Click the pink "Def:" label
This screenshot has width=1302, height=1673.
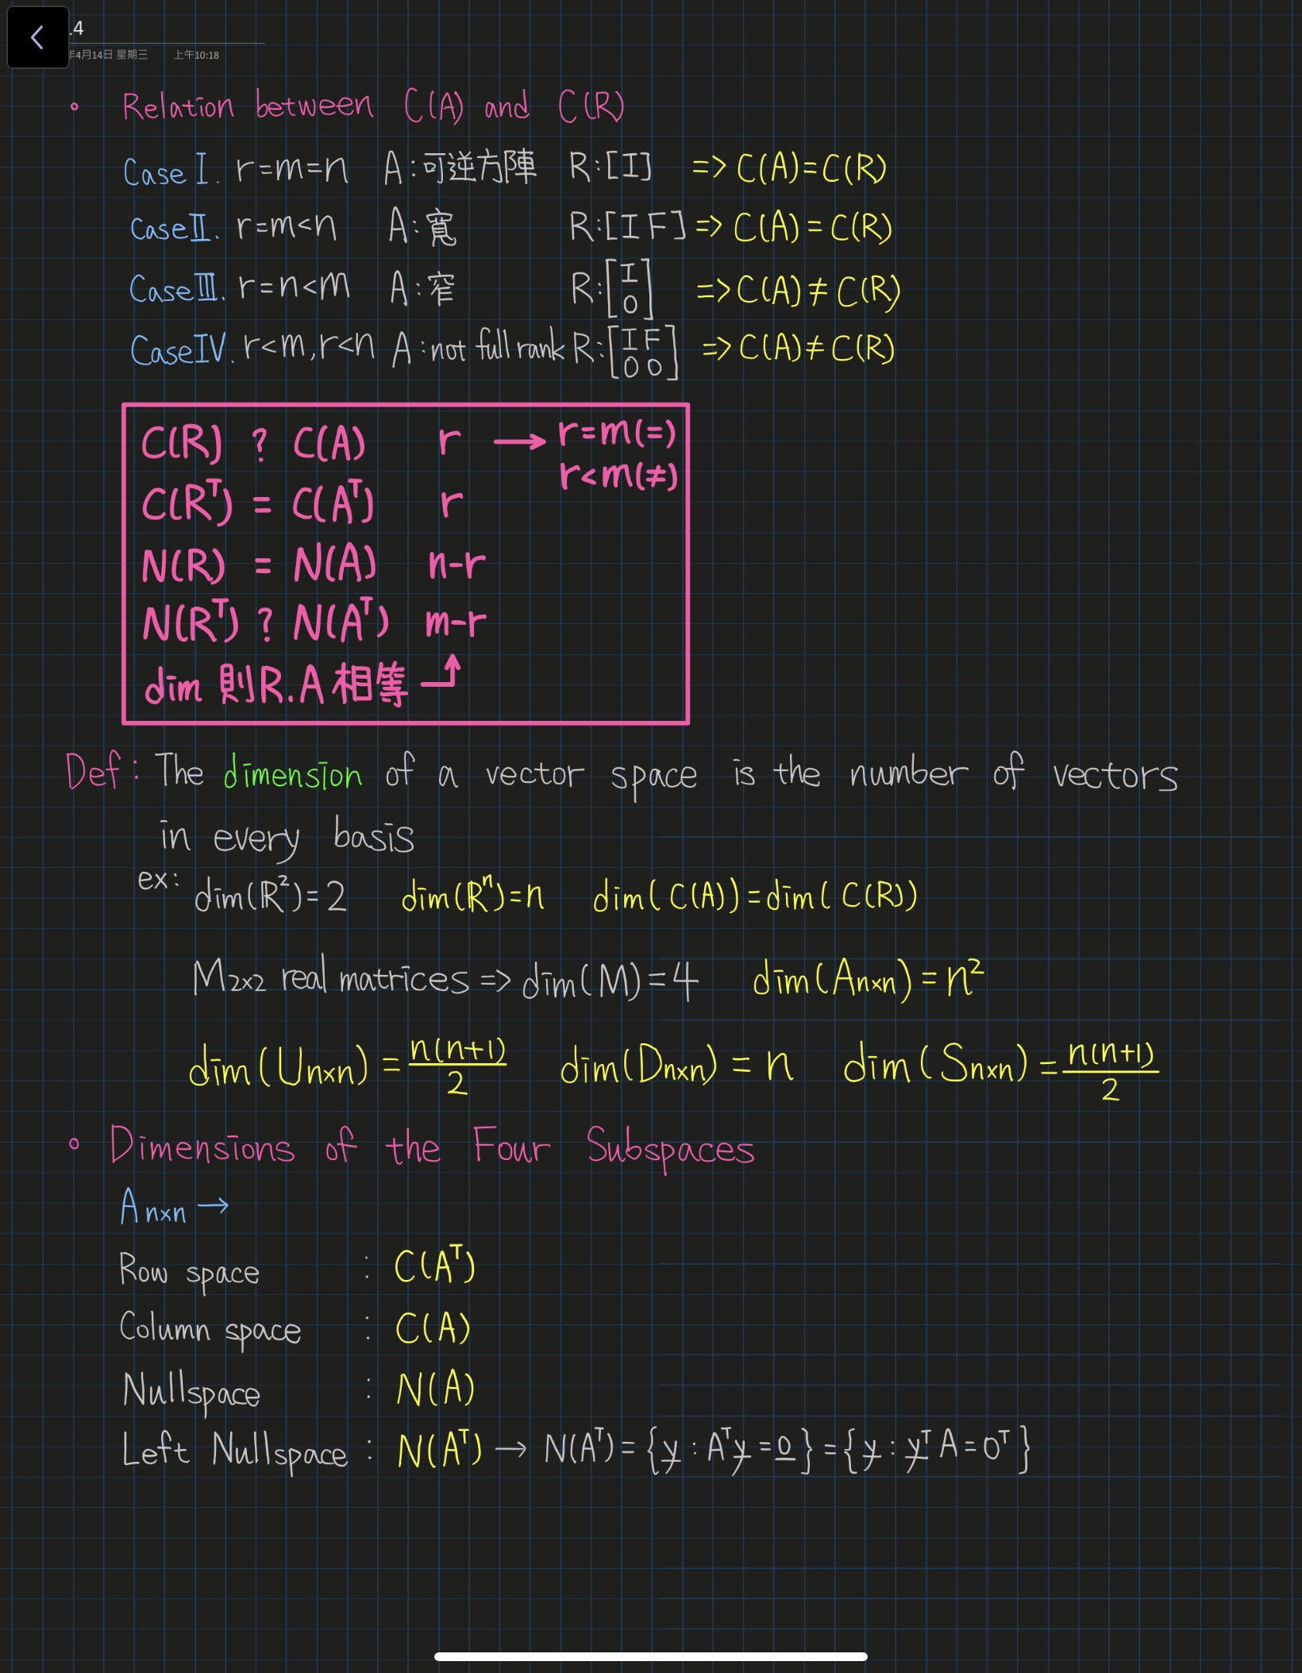(x=94, y=771)
